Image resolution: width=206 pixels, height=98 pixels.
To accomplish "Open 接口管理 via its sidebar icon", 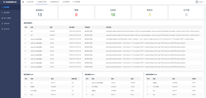I will [2, 13].
